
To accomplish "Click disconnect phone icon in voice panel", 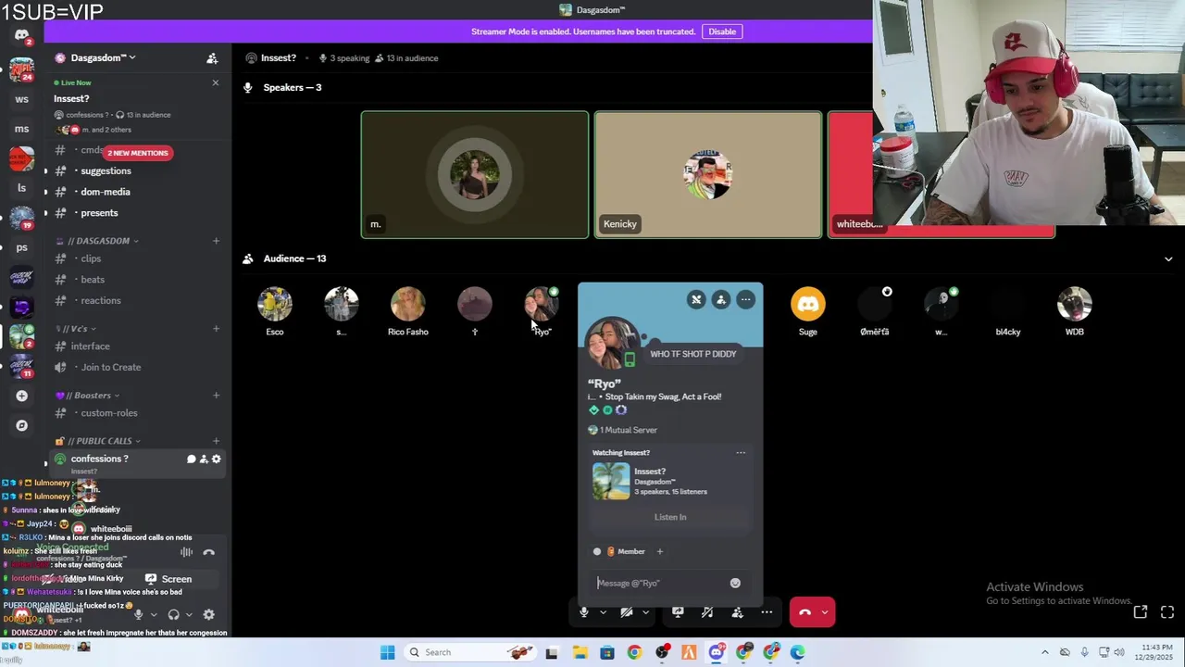I will [x=209, y=552].
